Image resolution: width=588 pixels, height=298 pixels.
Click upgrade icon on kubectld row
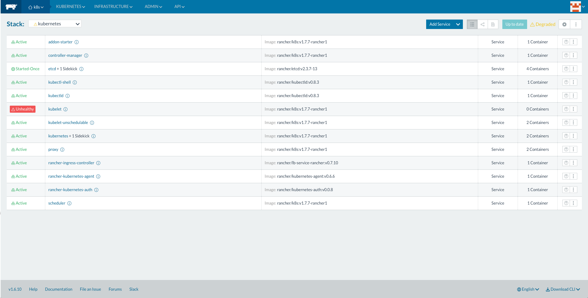pos(566,96)
